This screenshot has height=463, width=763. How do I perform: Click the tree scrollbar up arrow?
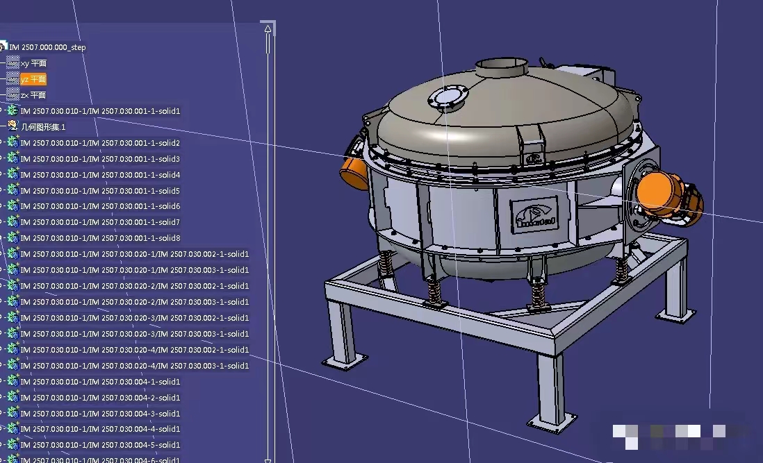pos(268,29)
